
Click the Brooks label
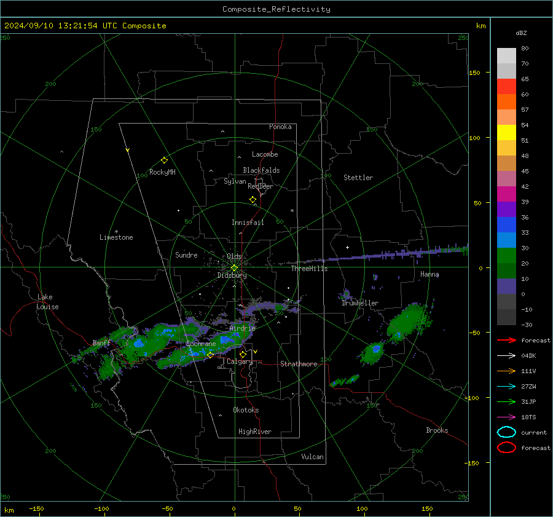pyautogui.click(x=437, y=430)
